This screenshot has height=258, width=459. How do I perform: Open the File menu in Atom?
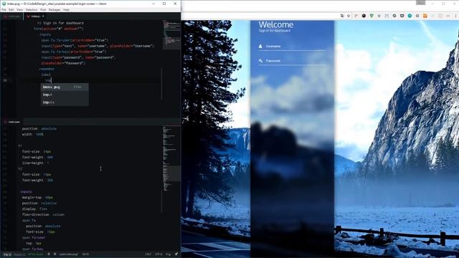(4, 9)
